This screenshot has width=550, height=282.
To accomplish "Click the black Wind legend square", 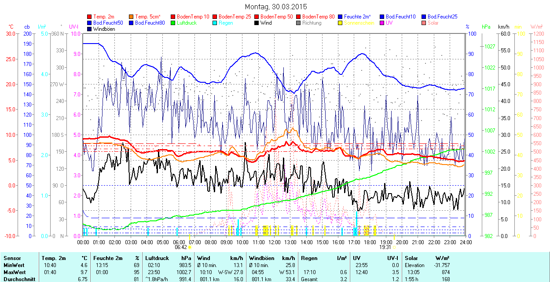I will 257,23.
